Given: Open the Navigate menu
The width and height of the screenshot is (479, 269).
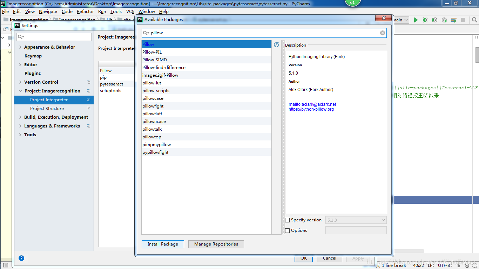Looking at the screenshot, I should 48,12.
